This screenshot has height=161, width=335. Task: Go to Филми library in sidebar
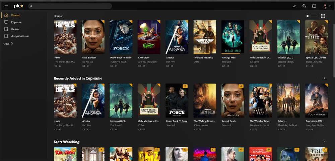pyautogui.click(x=15, y=29)
